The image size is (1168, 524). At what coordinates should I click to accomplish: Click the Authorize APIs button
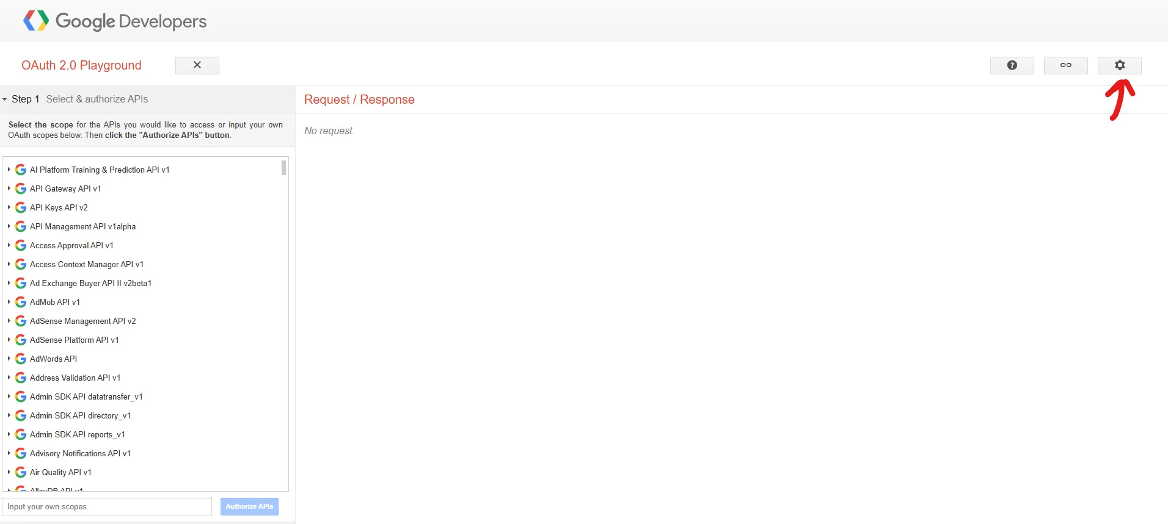(249, 506)
